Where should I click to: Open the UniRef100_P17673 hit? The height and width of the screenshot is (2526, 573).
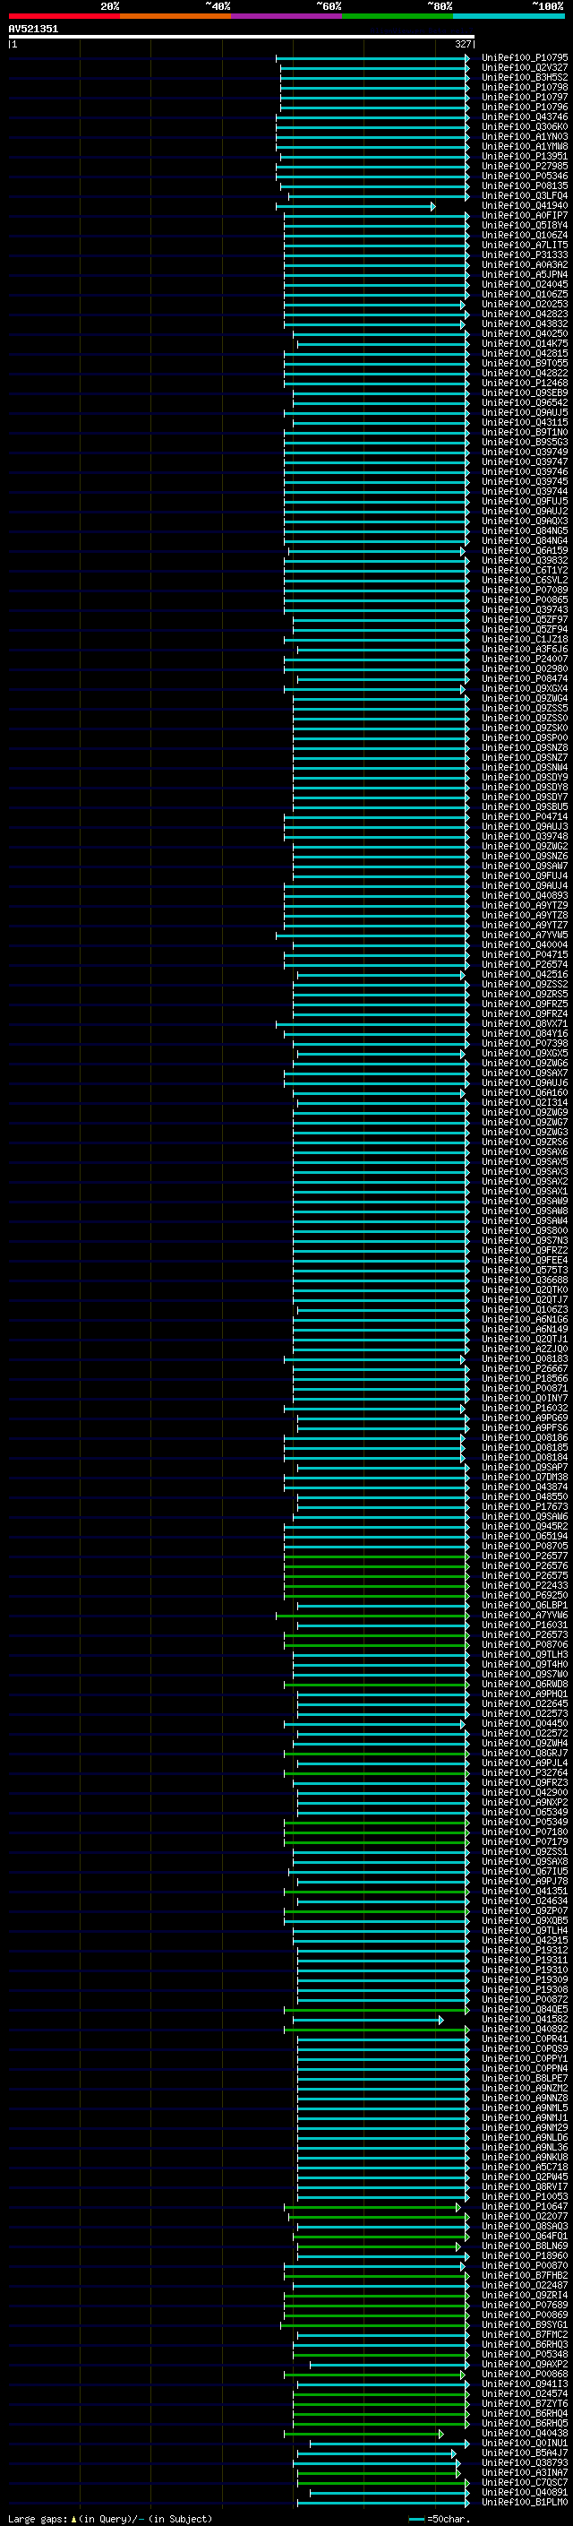coord(525,1507)
